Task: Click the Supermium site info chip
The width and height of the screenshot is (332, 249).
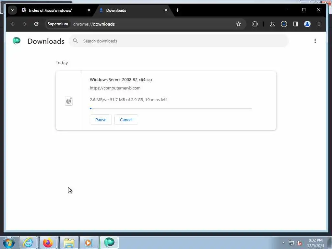Action: 58,24
